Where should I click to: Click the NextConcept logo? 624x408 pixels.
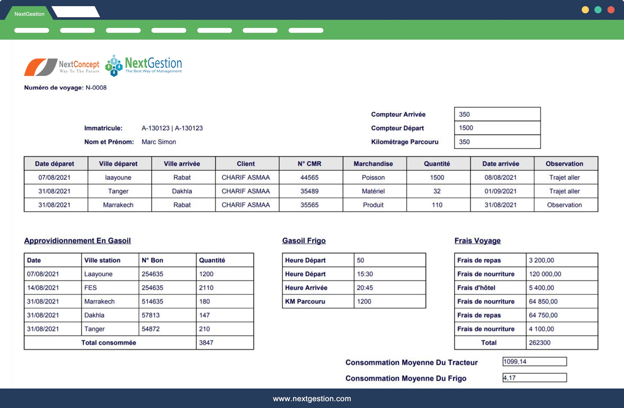point(62,67)
